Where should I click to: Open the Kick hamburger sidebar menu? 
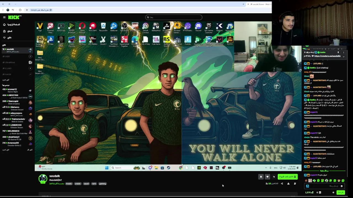click(x=4, y=17)
